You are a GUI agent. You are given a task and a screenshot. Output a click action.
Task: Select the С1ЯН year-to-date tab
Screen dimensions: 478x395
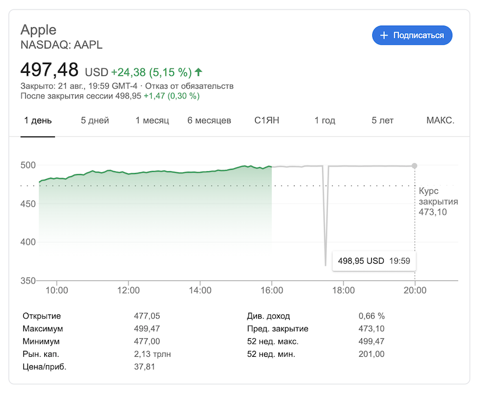pyautogui.click(x=266, y=121)
